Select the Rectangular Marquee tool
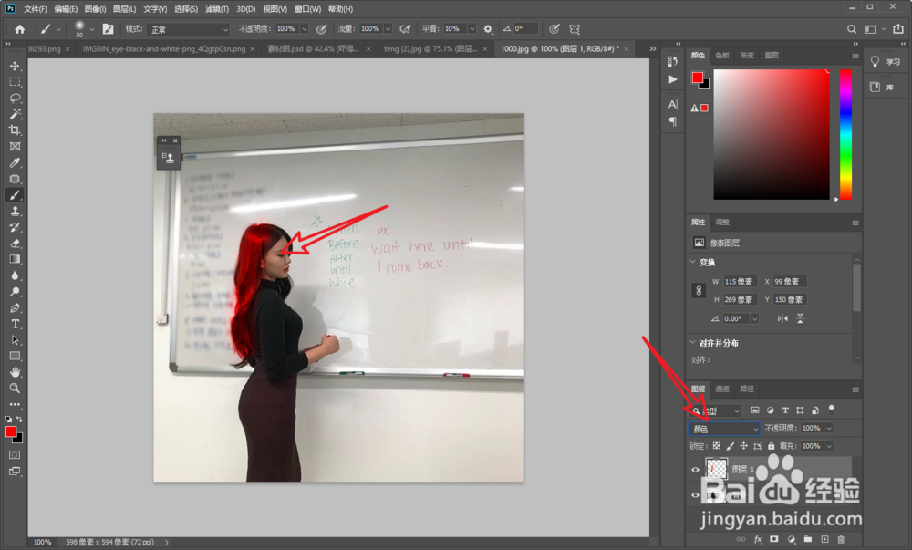The width and height of the screenshot is (912, 550). pyautogui.click(x=16, y=82)
